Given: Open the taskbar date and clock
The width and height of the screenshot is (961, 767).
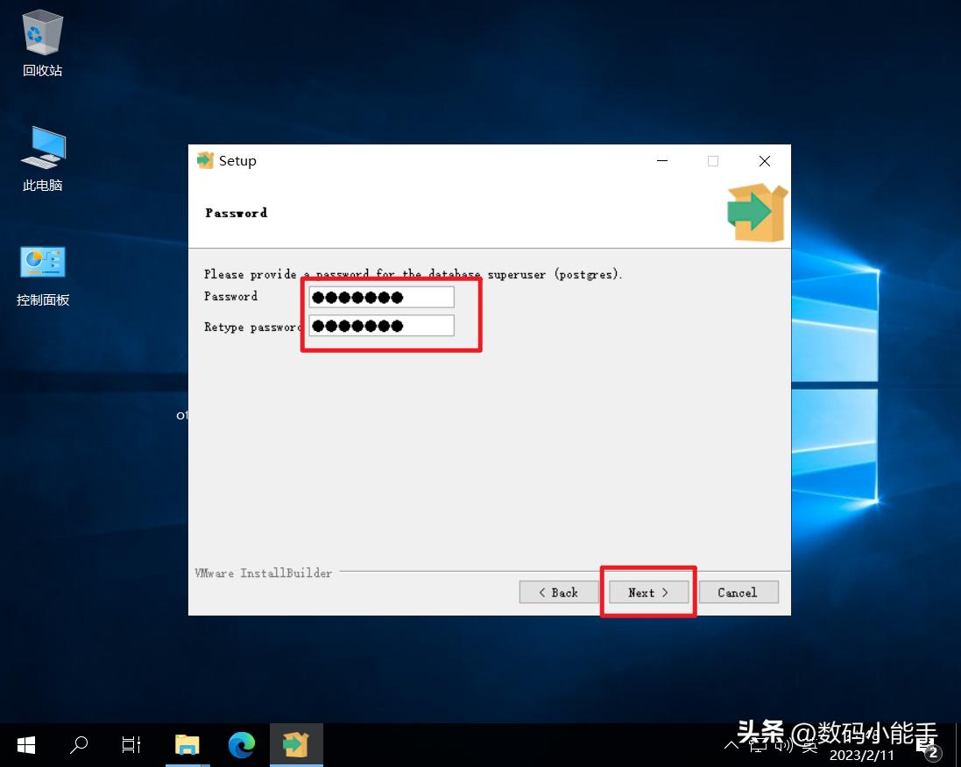Looking at the screenshot, I should (x=861, y=754).
